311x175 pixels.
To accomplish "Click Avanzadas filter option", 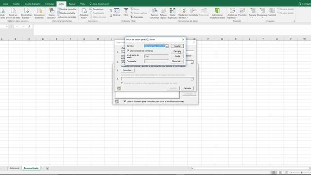I will click(137, 17).
